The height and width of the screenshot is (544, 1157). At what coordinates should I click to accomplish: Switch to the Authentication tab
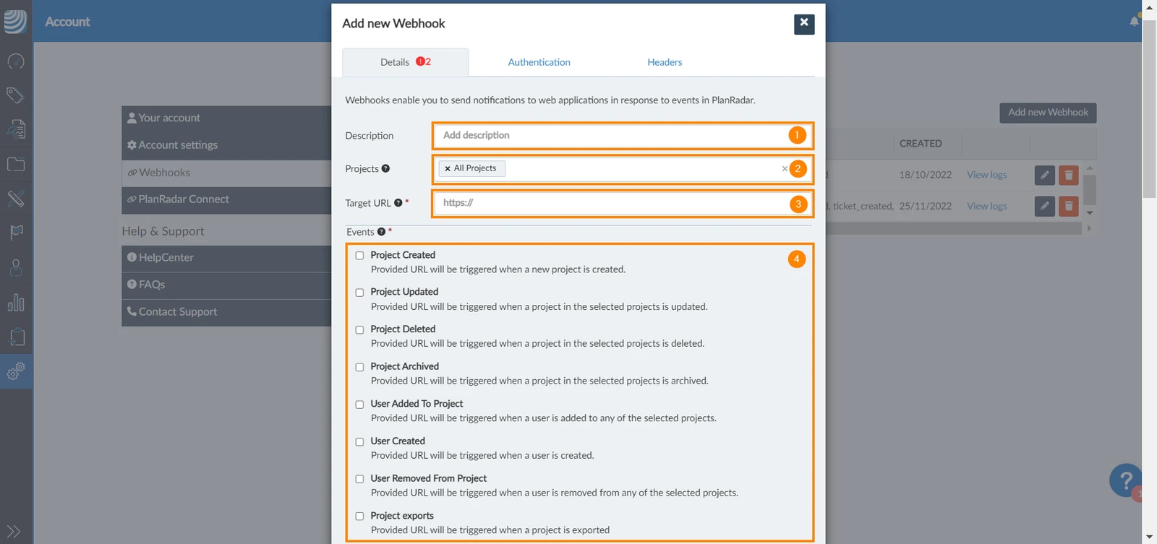coord(539,62)
